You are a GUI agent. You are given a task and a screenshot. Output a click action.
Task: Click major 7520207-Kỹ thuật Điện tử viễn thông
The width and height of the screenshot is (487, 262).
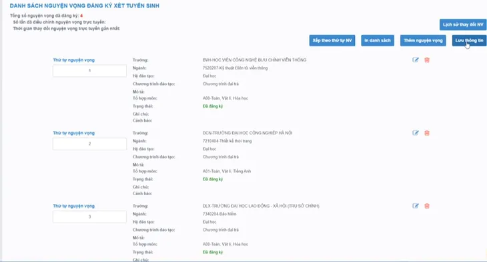tap(235, 68)
